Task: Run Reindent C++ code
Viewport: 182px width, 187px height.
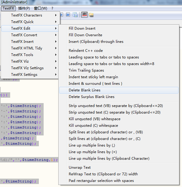Action: pos(119,51)
